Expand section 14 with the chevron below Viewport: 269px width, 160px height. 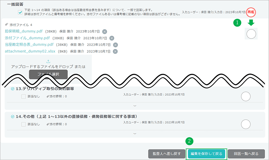pyautogui.click(x=135, y=134)
